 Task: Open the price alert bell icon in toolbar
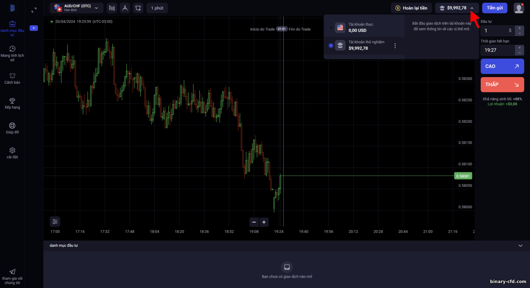(x=138, y=8)
